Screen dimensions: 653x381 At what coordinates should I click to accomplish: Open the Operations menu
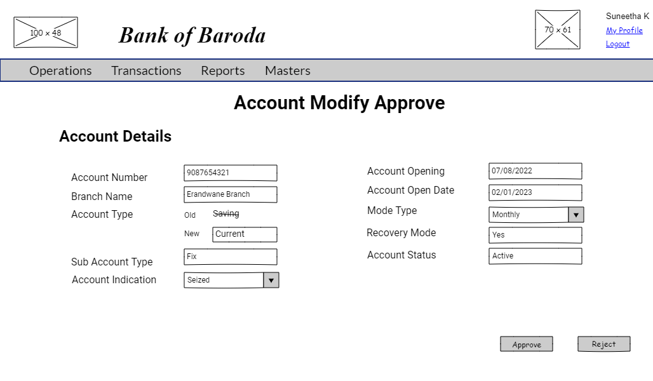point(60,70)
